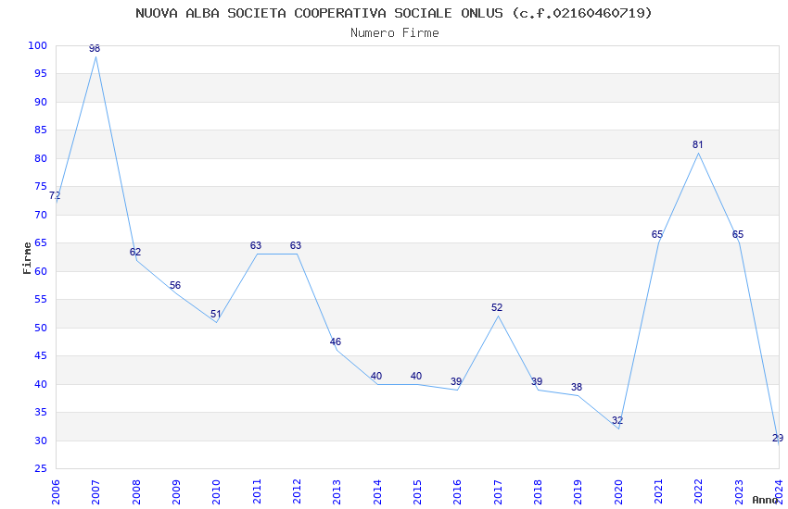Click the 80 value on the y-axis
The height and width of the screenshot is (509, 788).
coord(41,158)
